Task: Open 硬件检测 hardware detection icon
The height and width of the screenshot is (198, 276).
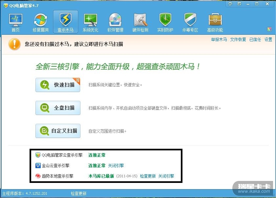Action: [140, 22]
